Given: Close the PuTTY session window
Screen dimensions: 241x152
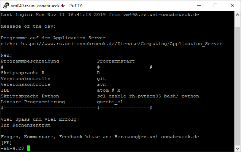Looking at the screenshot, I should pyautogui.click(x=232, y=6).
